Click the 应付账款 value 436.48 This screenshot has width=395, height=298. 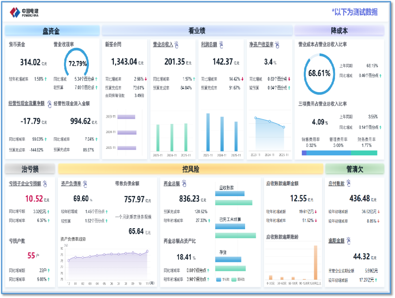[x=360, y=199]
